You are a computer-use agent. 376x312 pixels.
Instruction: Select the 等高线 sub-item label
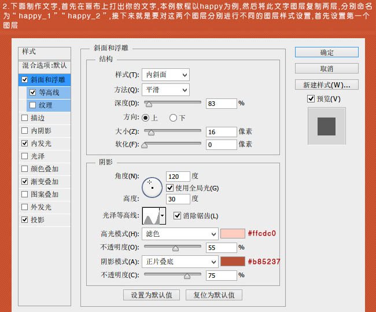(x=49, y=93)
